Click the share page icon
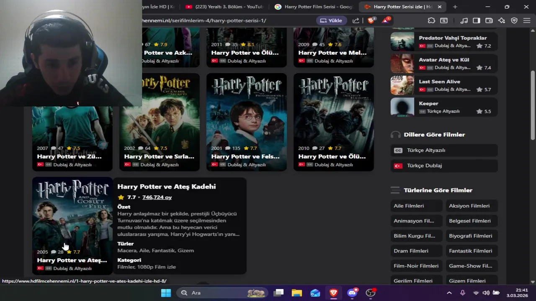This screenshot has width=536, height=301. [x=356, y=20]
